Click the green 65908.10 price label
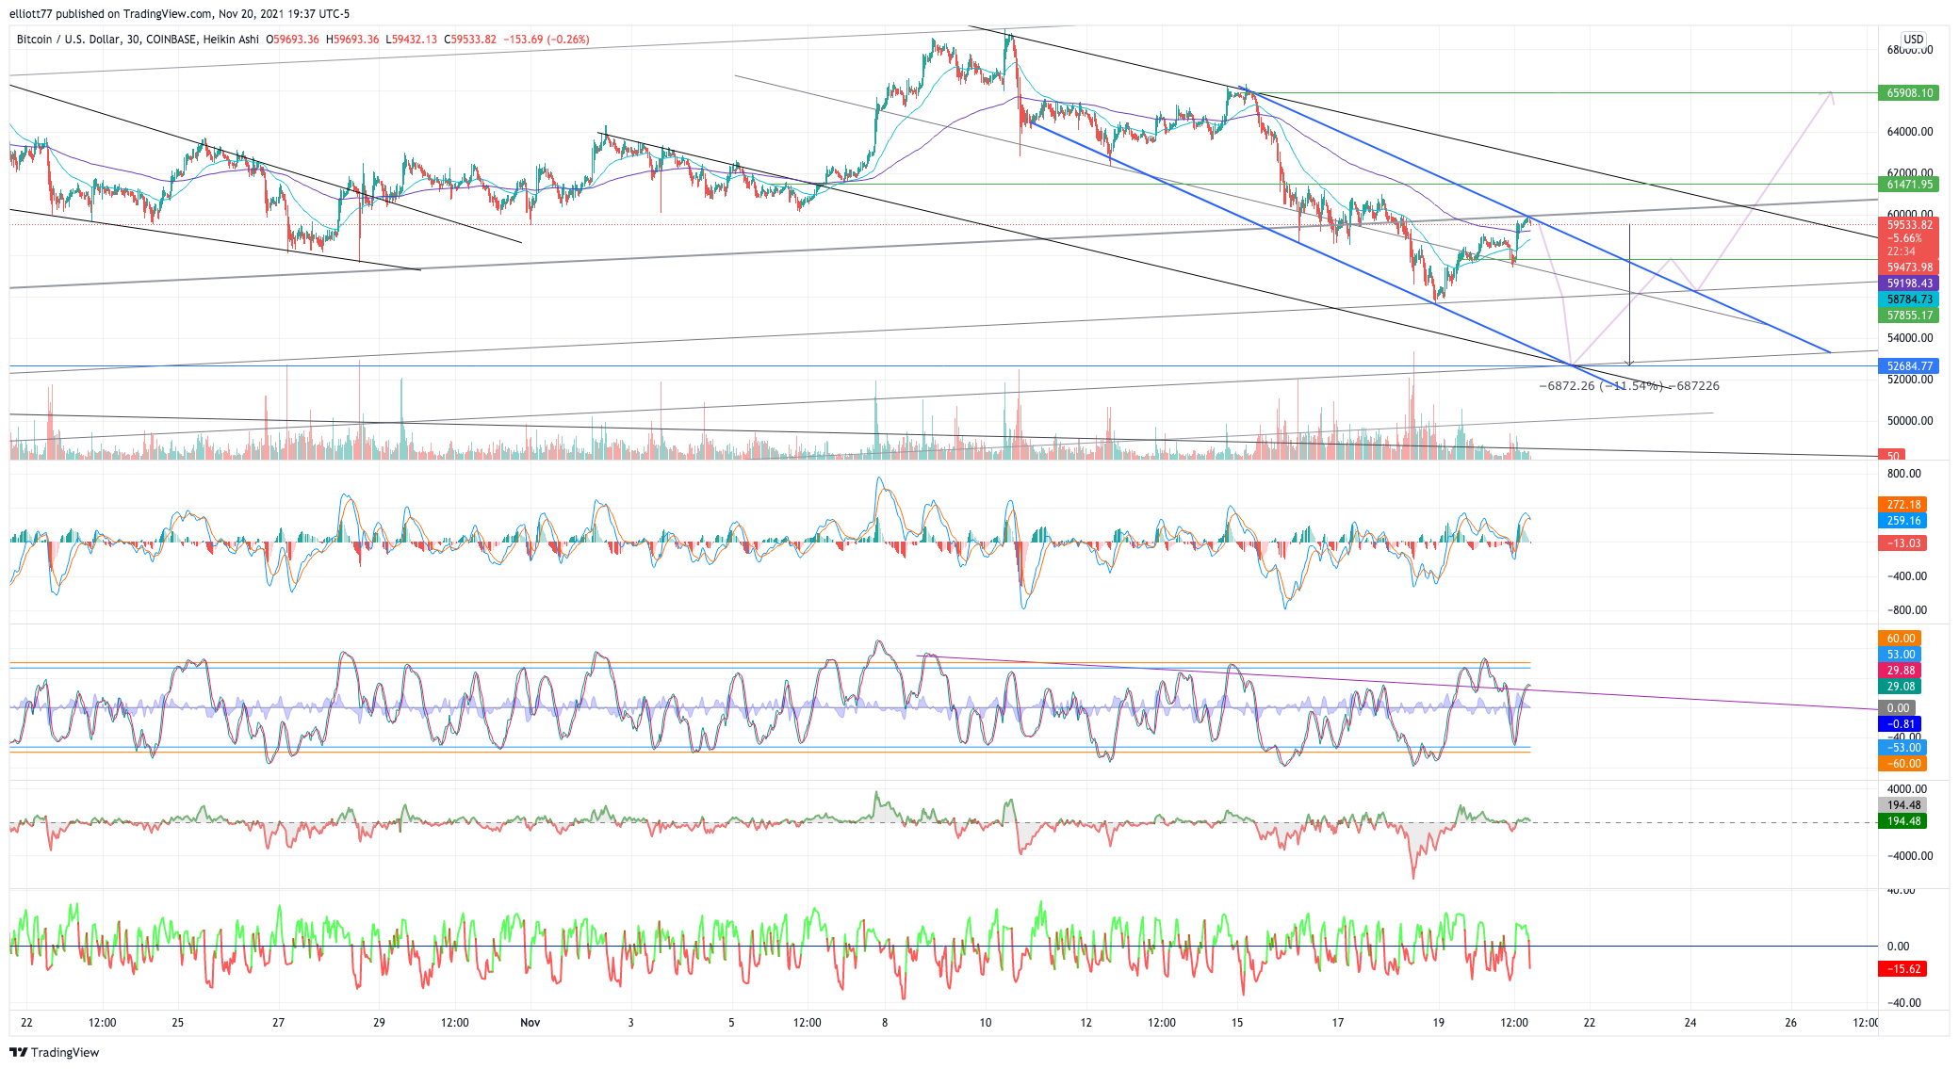The height and width of the screenshot is (1069, 1959). [x=1908, y=93]
